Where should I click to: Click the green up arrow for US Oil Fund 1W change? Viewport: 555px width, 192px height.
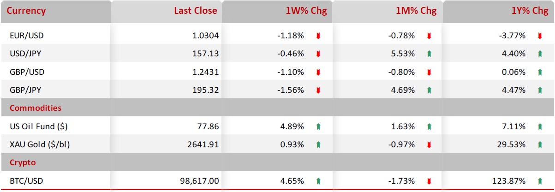318,126
